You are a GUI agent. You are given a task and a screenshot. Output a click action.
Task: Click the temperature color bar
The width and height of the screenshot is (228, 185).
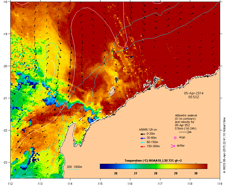point(154,166)
